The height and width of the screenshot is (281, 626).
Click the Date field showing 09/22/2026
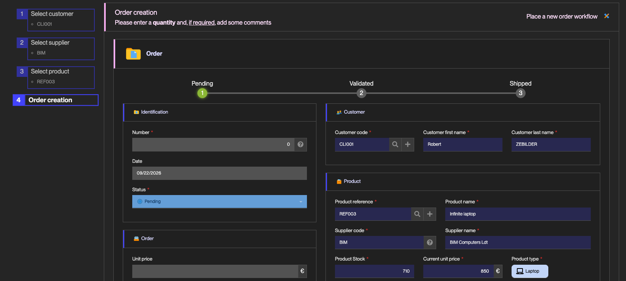(219, 173)
